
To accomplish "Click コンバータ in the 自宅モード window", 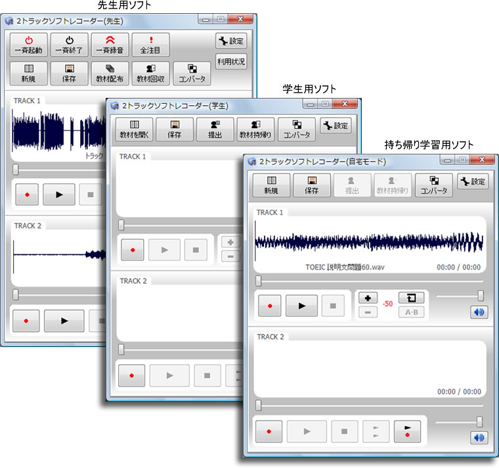I will 434,185.
